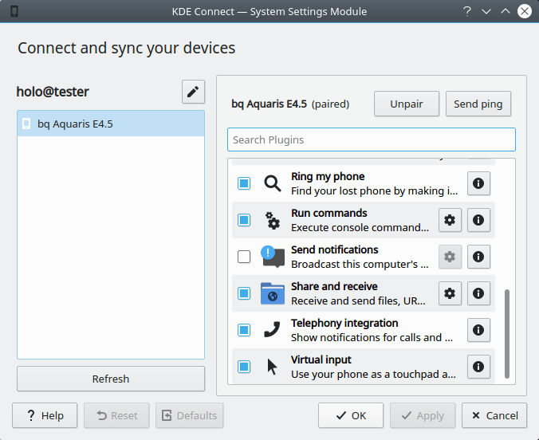The width and height of the screenshot is (539, 440).
Task: Open Share and receive settings gear
Action: click(x=450, y=293)
